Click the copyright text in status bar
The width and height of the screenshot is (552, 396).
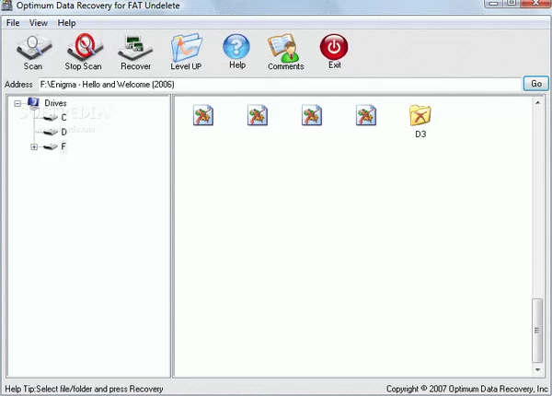point(467,389)
